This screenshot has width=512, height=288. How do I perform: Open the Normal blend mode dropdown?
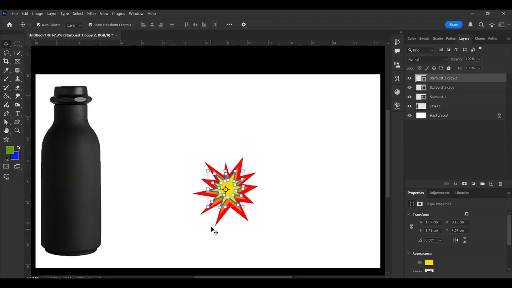[428, 59]
